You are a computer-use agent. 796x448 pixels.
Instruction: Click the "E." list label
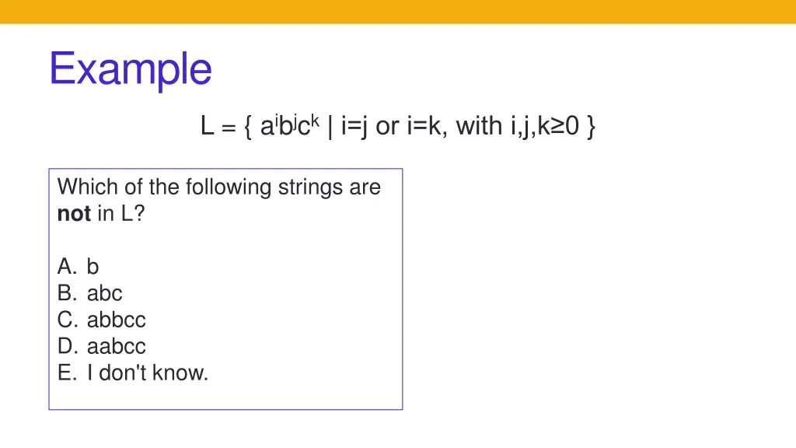coord(67,373)
